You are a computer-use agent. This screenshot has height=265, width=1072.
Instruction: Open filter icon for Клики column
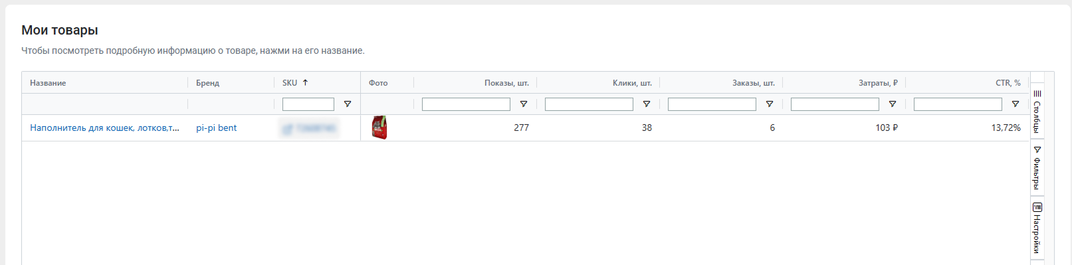coord(647,104)
